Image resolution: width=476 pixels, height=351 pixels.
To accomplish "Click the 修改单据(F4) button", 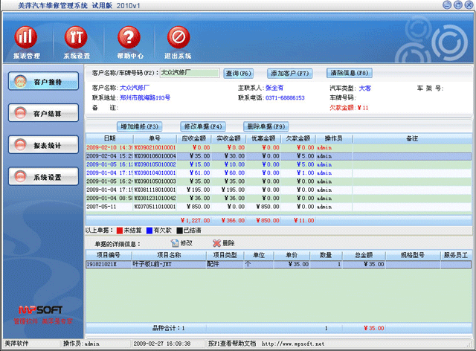I will click(x=203, y=126).
